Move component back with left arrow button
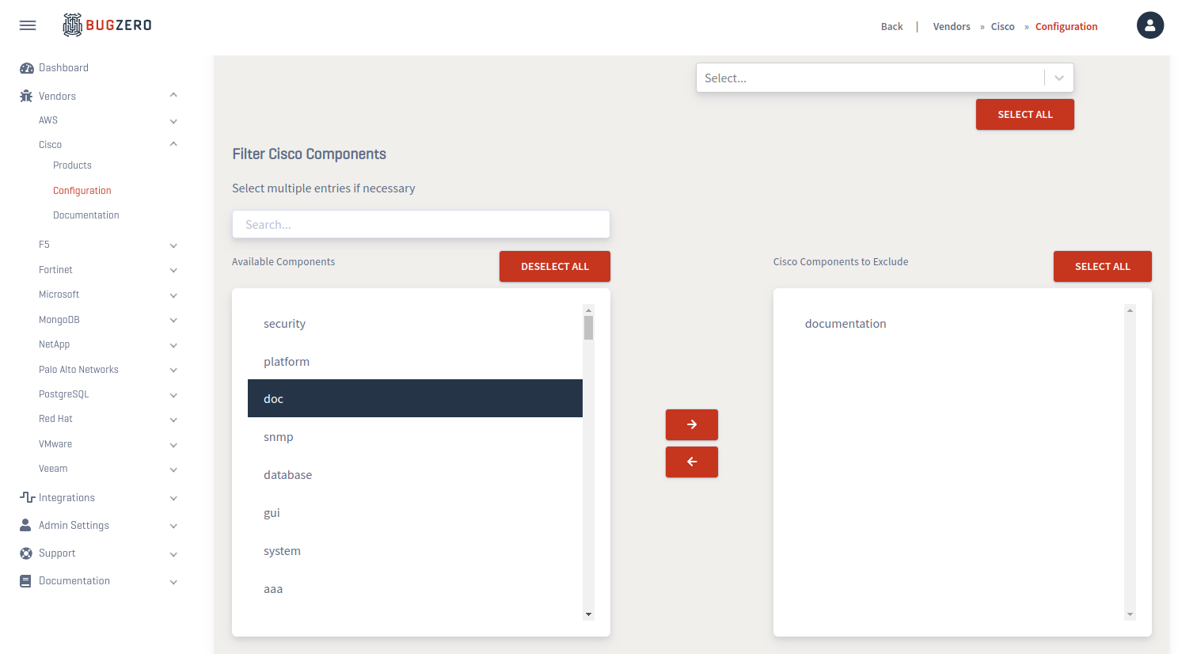Image resolution: width=1178 pixels, height=654 pixels. [x=692, y=462]
